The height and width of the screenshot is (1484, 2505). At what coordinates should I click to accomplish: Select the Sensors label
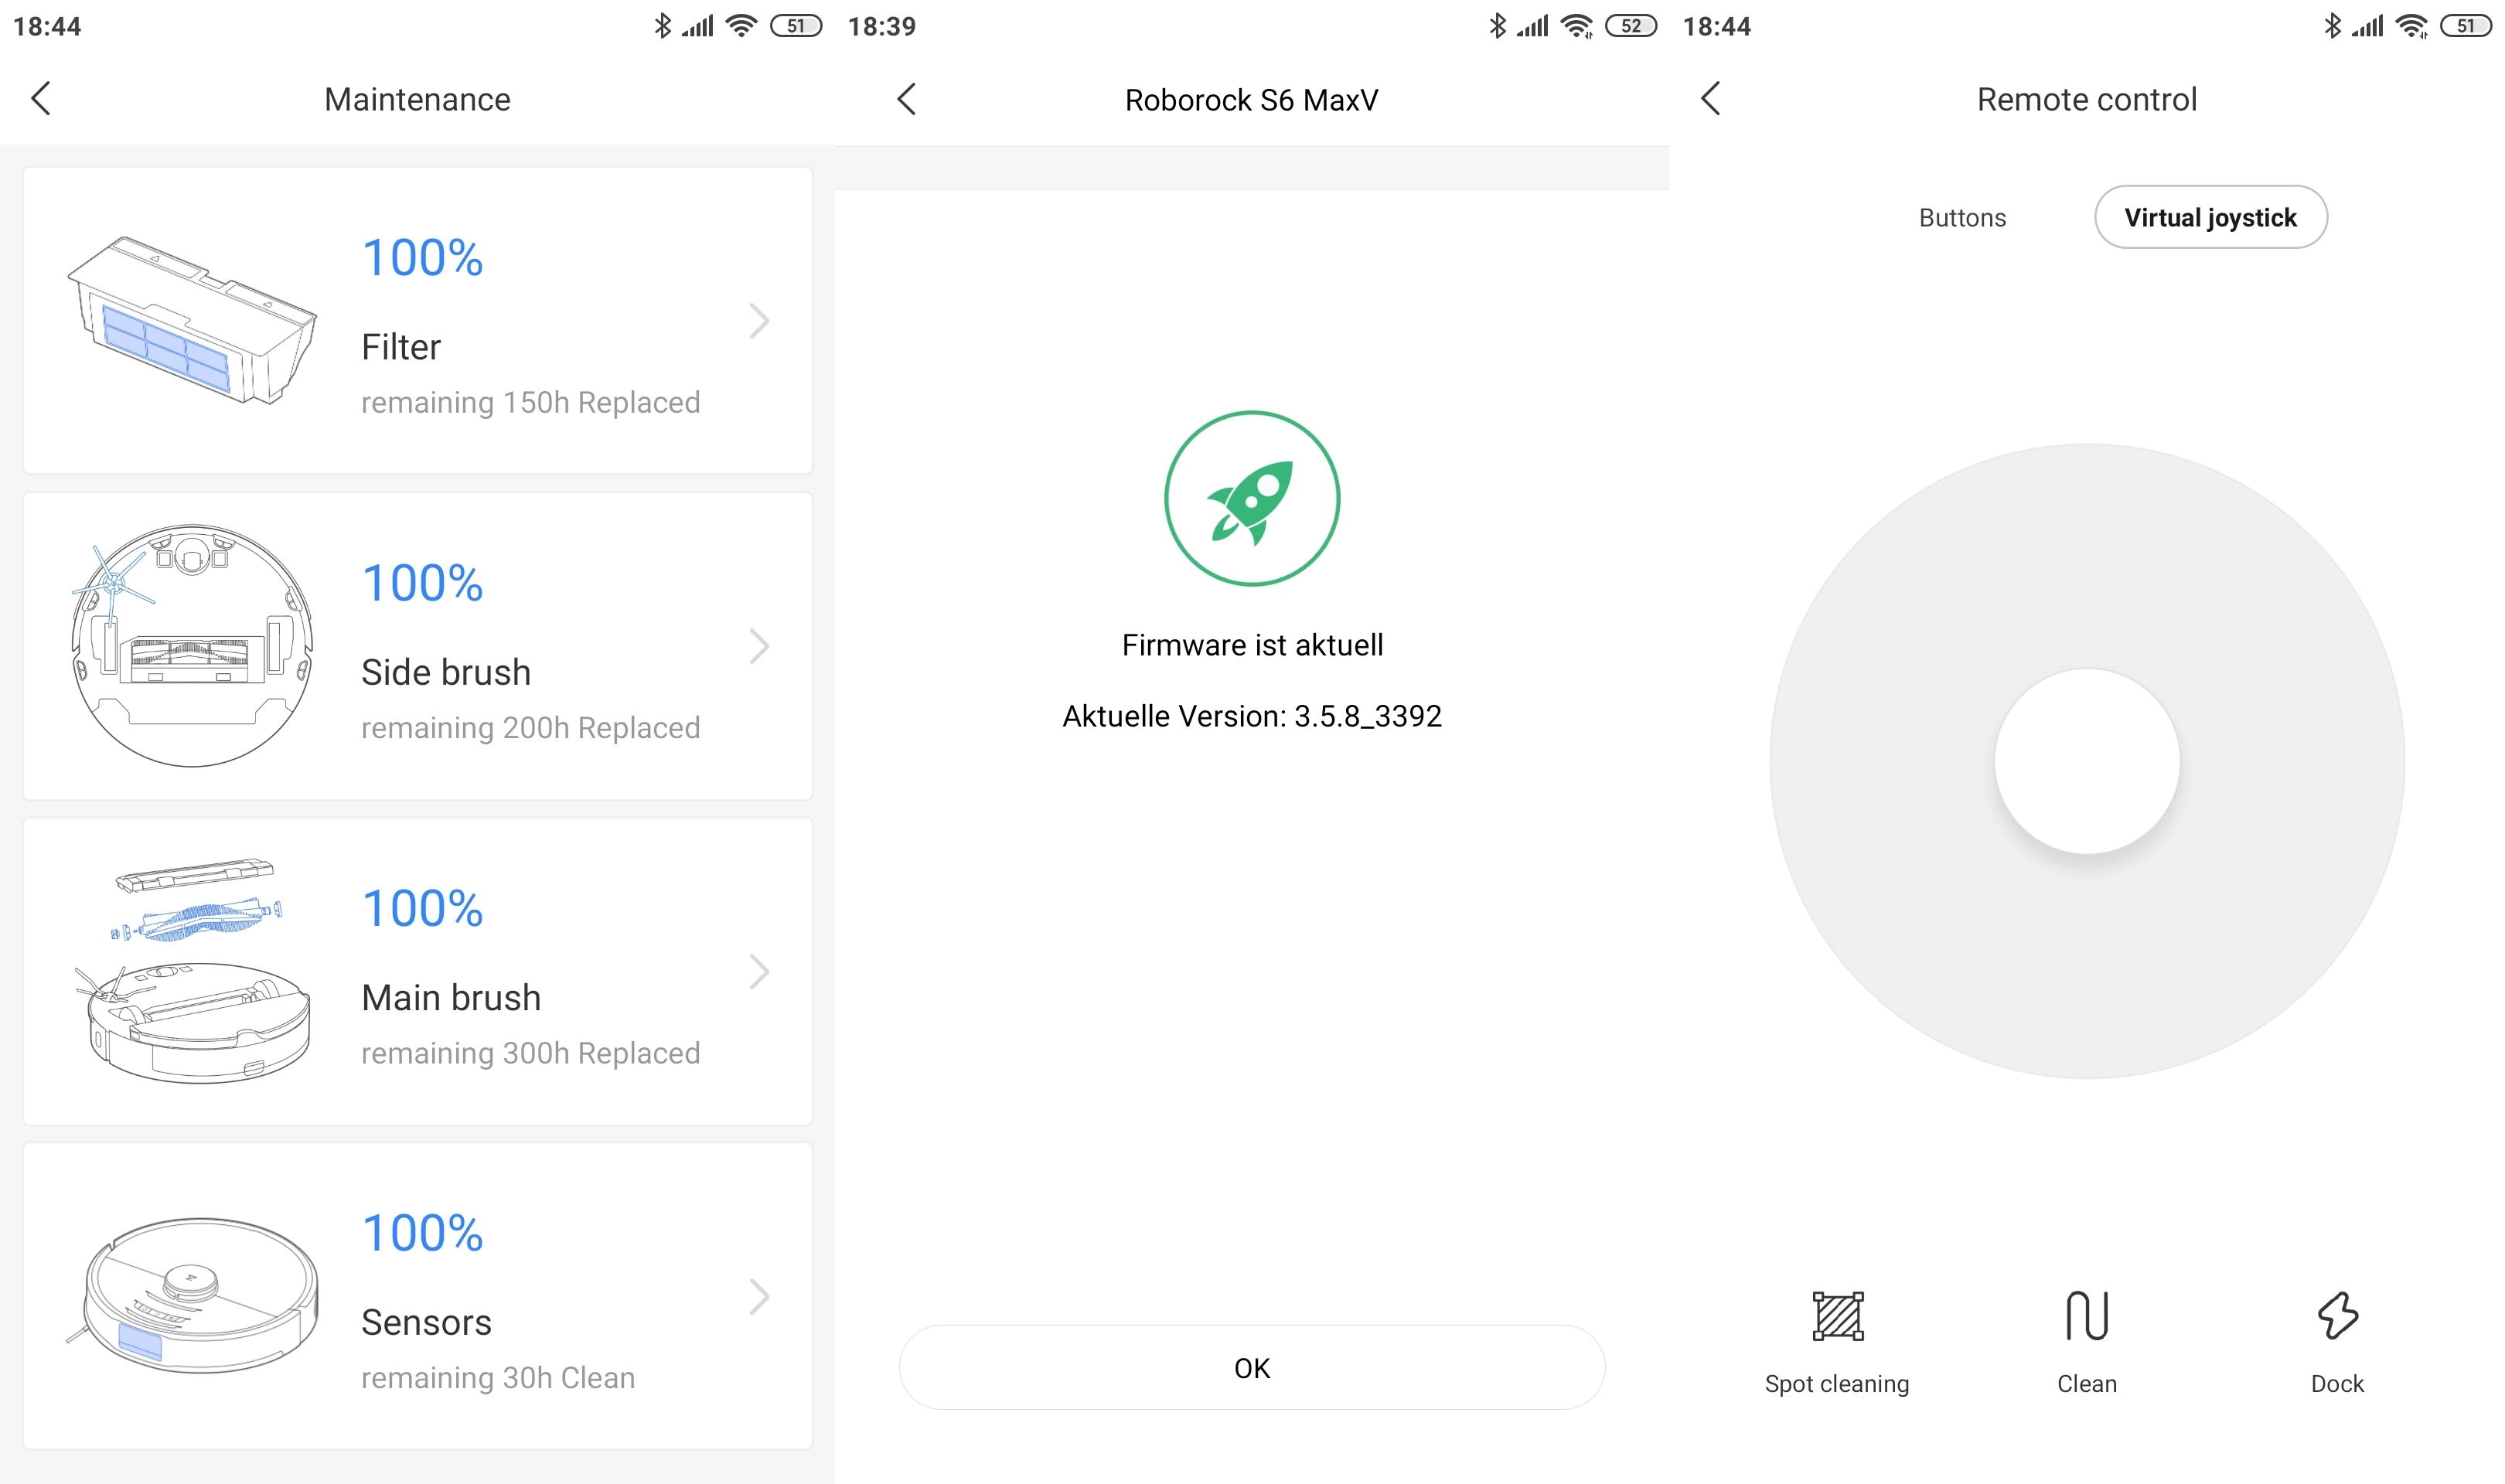click(x=426, y=1322)
